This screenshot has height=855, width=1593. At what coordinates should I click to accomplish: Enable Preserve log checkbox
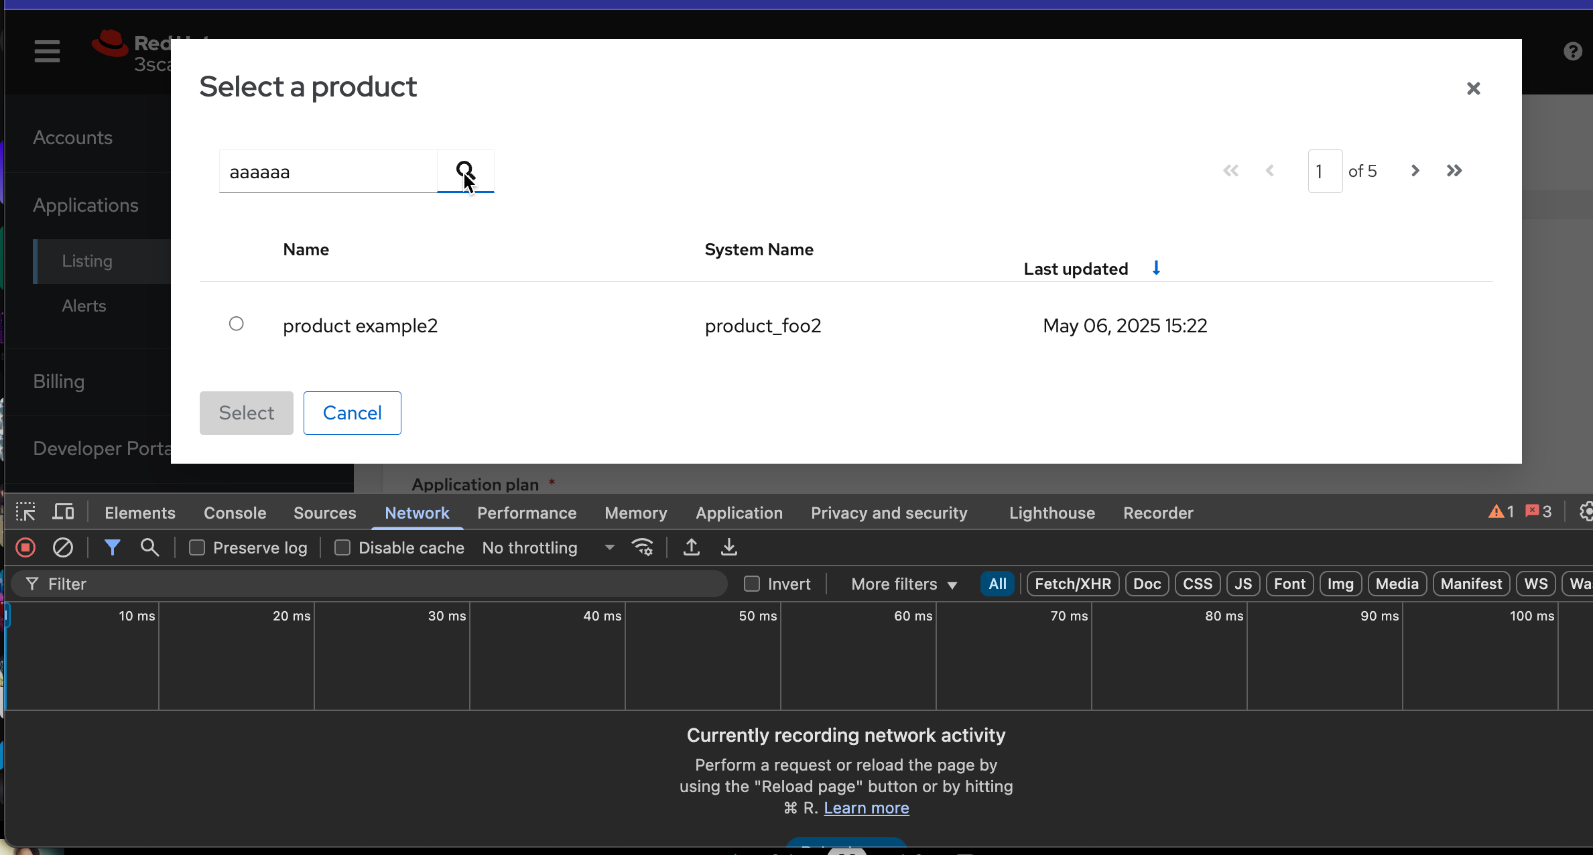[x=197, y=548]
